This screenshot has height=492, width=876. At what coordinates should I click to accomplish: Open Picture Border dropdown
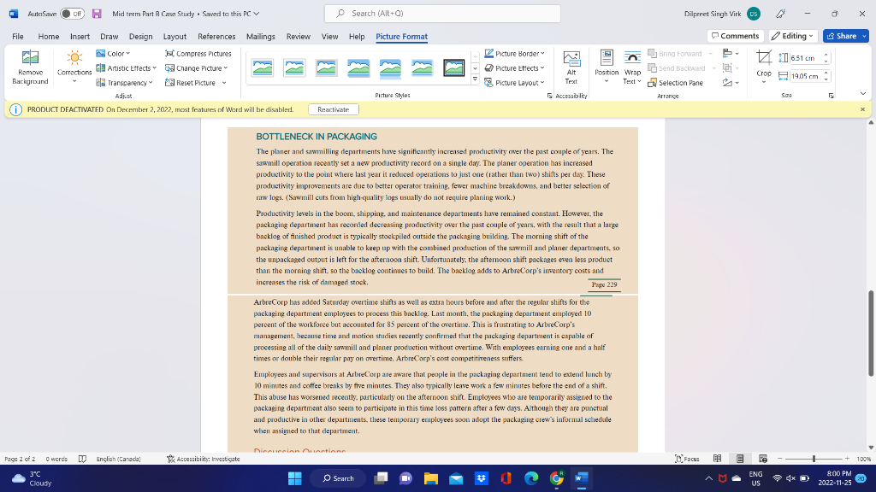pyautogui.click(x=514, y=54)
